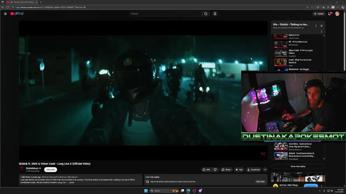The image size is (346, 194).
Task: Close the mix playlist panel
Action: [x=321, y=26]
